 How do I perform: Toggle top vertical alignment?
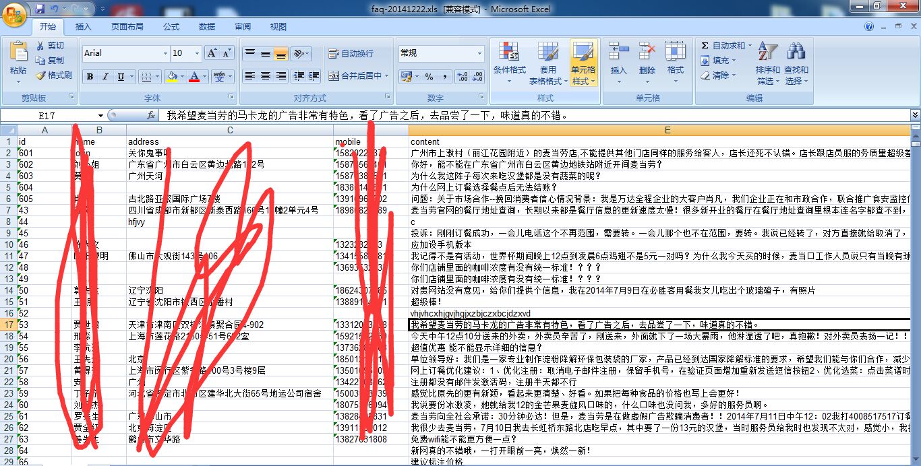coord(250,53)
